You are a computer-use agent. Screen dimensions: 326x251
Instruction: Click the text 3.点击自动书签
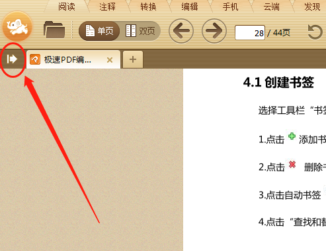pyautogui.click(x=290, y=195)
